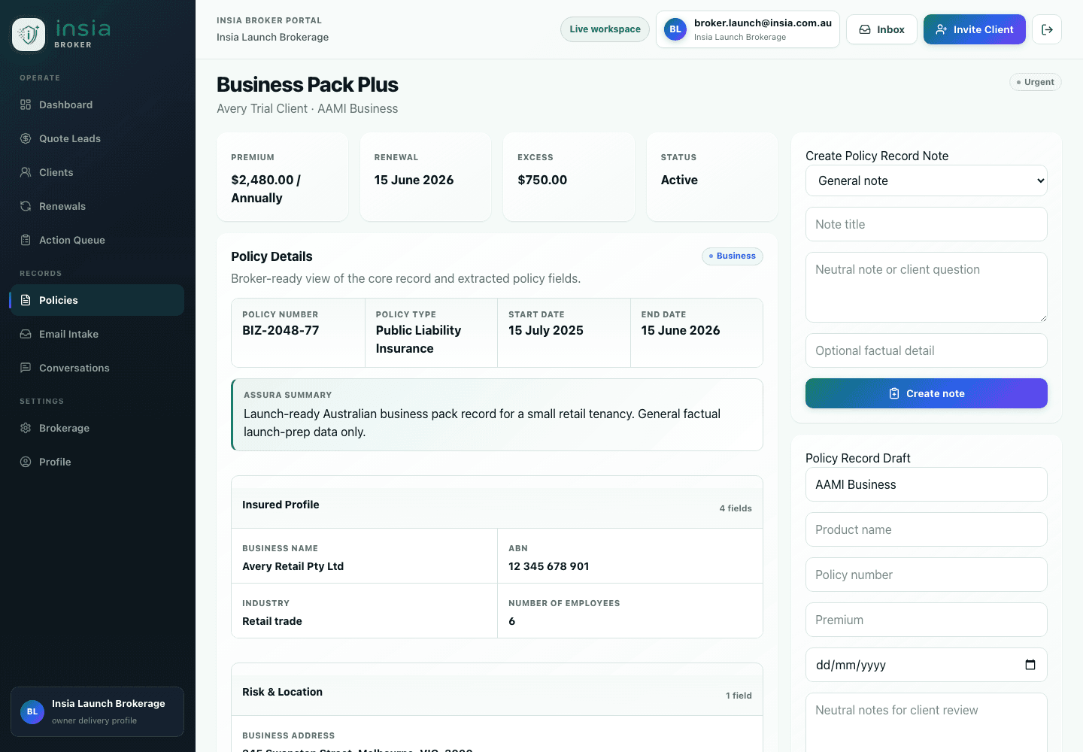Select the Policies menu item

[97, 300]
